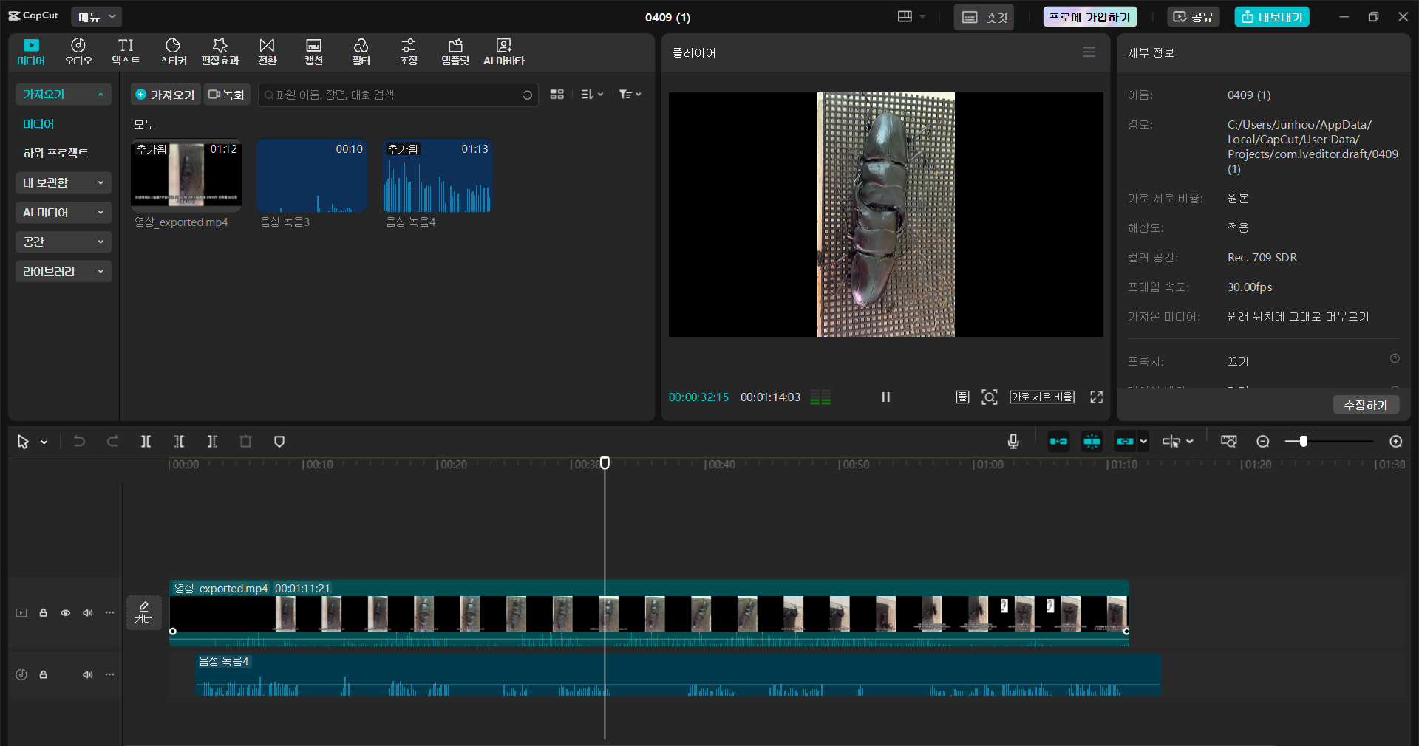Zoom in the timeline with plus icon
Image resolution: width=1419 pixels, height=746 pixels.
(x=1395, y=442)
